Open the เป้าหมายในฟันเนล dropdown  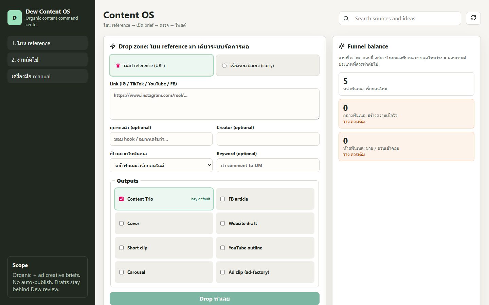[161, 165]
